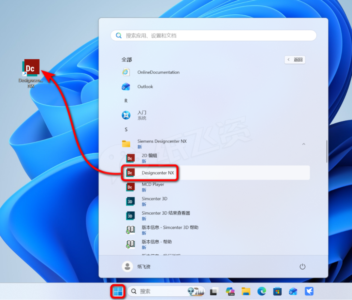Image resolution: width=352 pixels, height=300 pixels.
Task: Open Outlook from the all apps list
Action: click(145, 87)
